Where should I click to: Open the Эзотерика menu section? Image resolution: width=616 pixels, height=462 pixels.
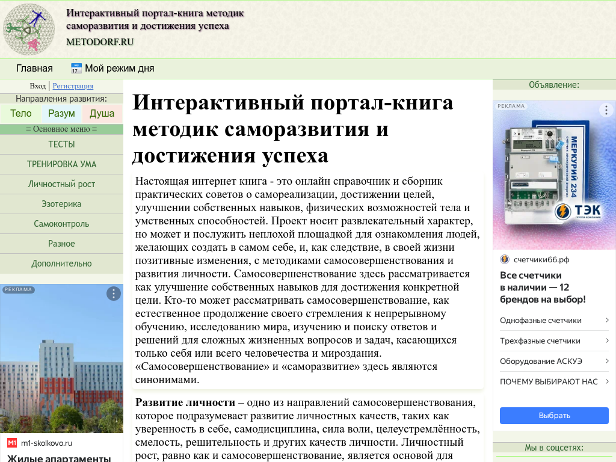[62, 204]
